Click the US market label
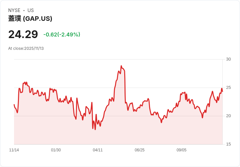240x167 pixels. 31,10
